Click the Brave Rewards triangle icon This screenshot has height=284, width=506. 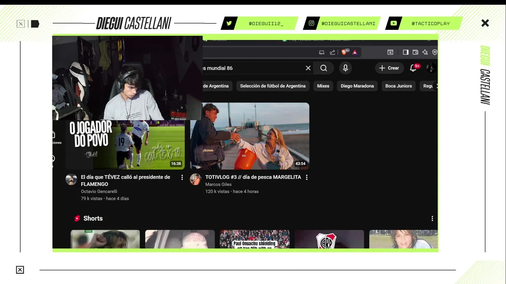[x=355, y=52]
